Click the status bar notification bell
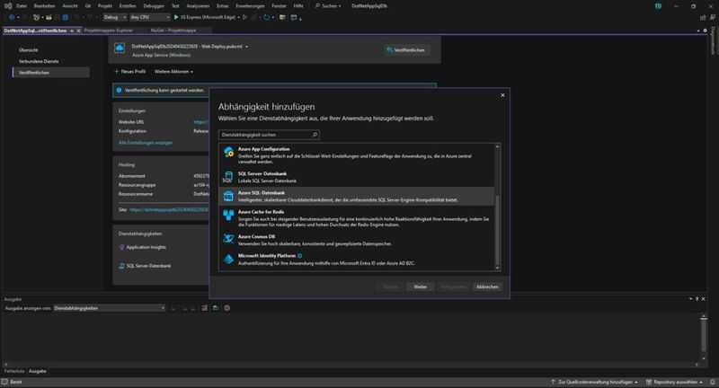This screenshot has width=719, height=388. point(713,382)
